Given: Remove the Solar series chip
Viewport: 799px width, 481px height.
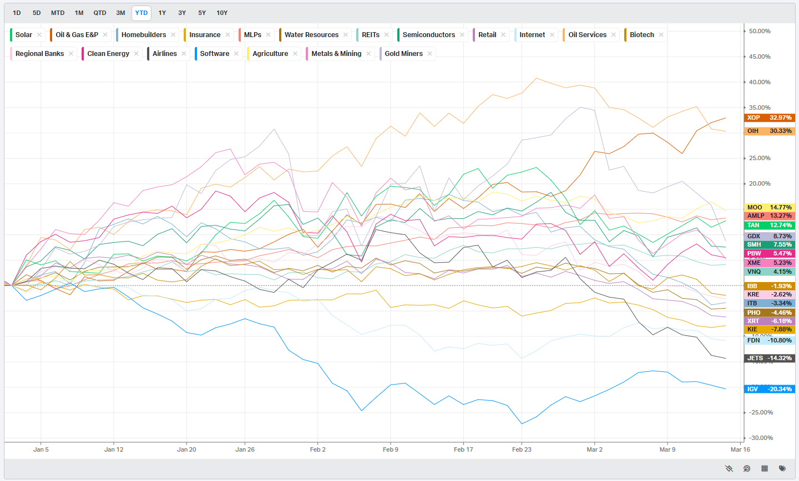Looking at the screenshot, I should (x=39, y=34).
